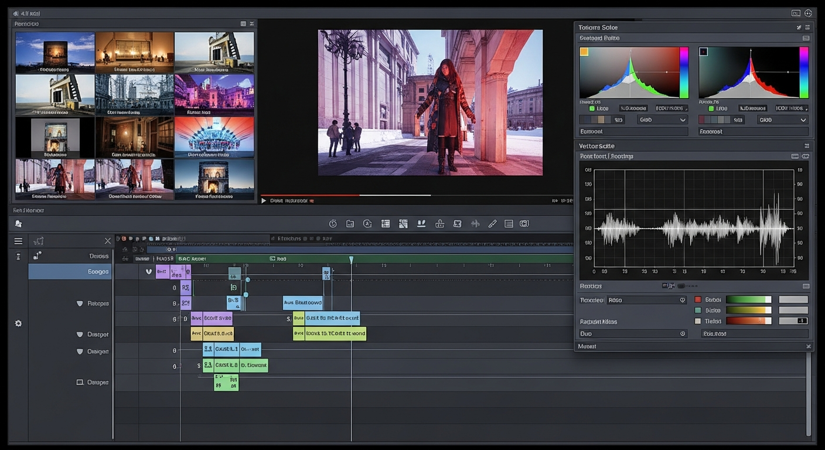Toggle the green checkbox under the left color scope
The height and width of the screenshot is (450, 825).
coord(592,108)
